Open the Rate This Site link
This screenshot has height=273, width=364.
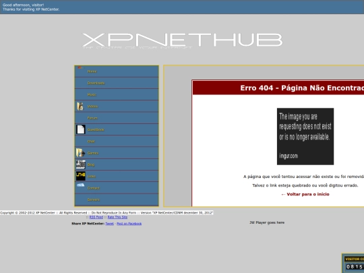[117, 217]
